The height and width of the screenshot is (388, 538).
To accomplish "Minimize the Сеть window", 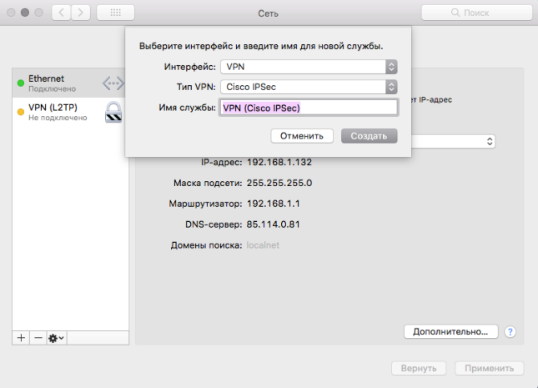I will coord(25,13).
